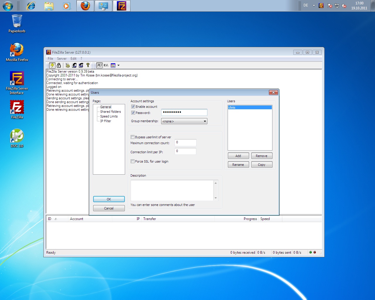Screen dimensions: 375x300
Task: Open the DE language bar selector
Action: pos(306,5)
